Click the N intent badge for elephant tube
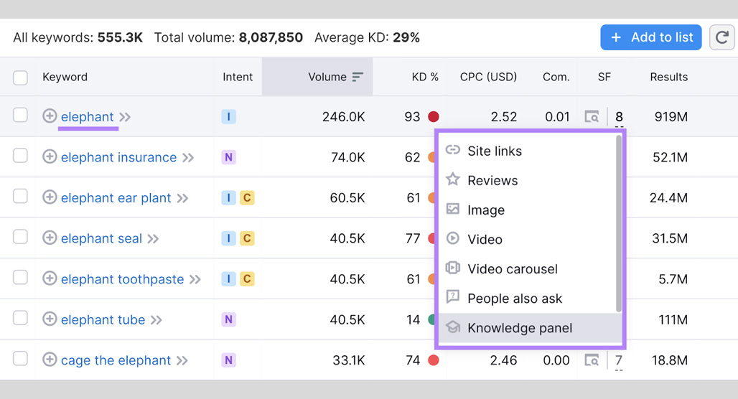This screenshot has width=738, height=399. (229, 319)
